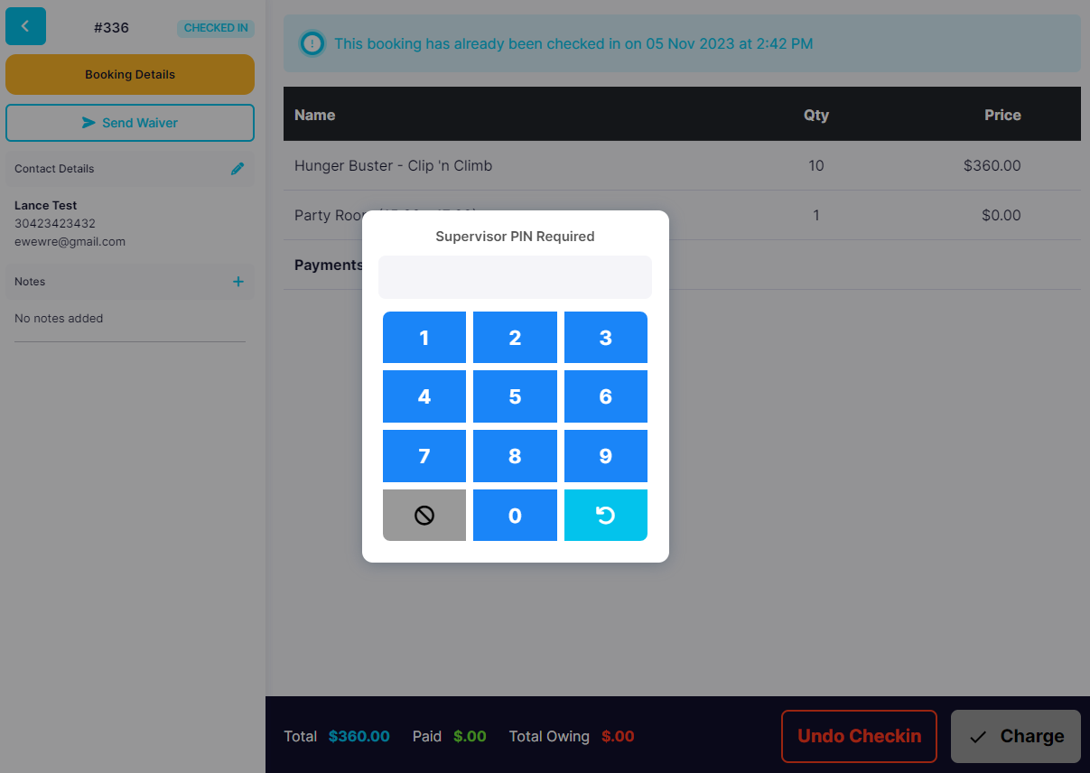Tap keypad digit 1
The height and width of the screenshot is (773, 1090).
click(x=424, y=338)
